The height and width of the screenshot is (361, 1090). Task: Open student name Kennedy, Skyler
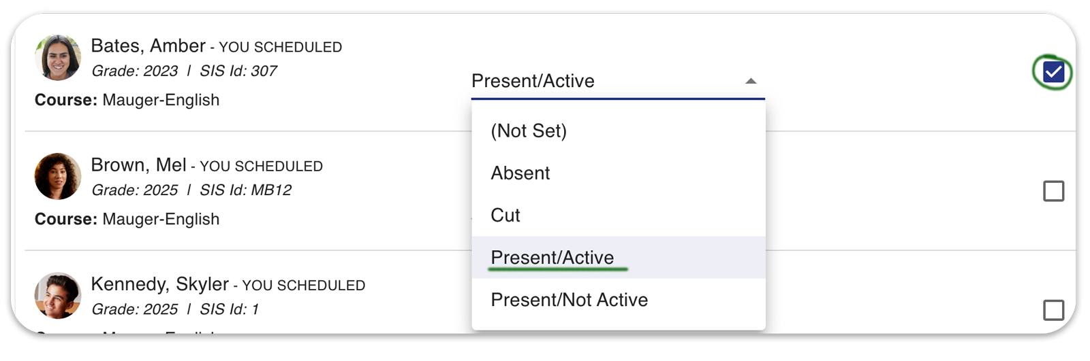159,283
